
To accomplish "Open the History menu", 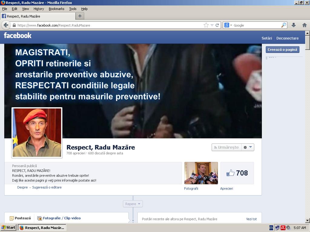I will click(39, 9).
